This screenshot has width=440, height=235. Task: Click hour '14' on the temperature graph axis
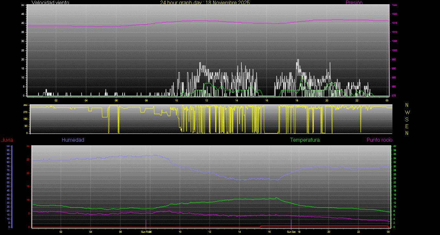pyautogui.click(x=239, y=232)
